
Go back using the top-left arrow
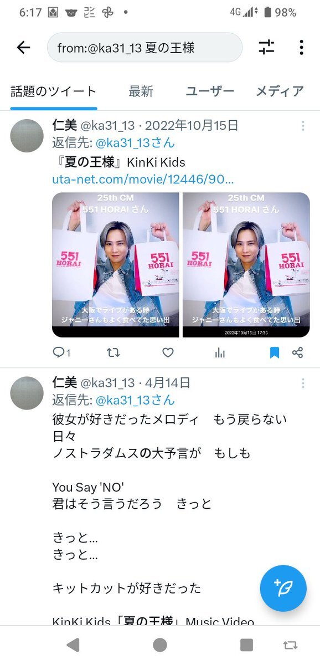(x=23, y=48)
